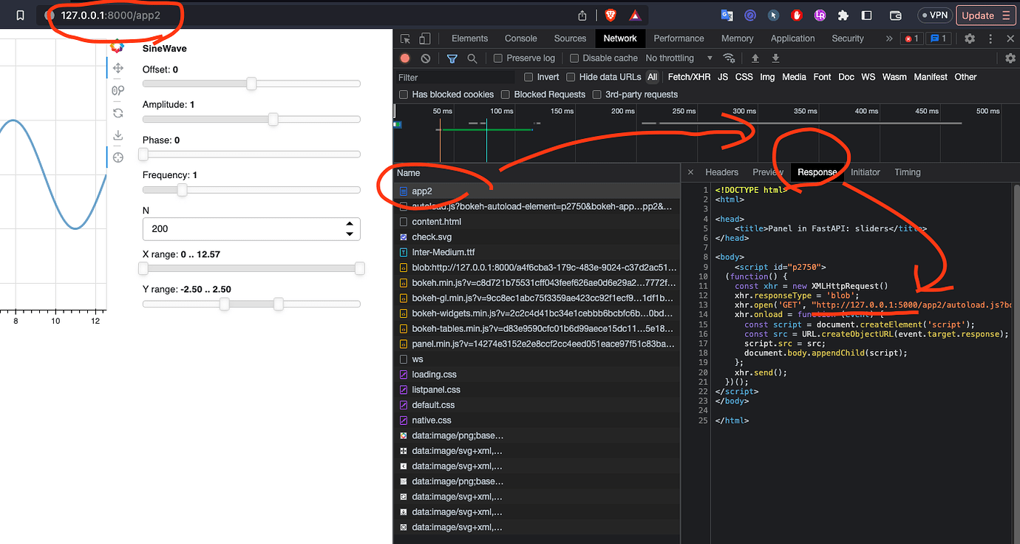
Task: Open the network search magnifier
Action: [472, 58]
